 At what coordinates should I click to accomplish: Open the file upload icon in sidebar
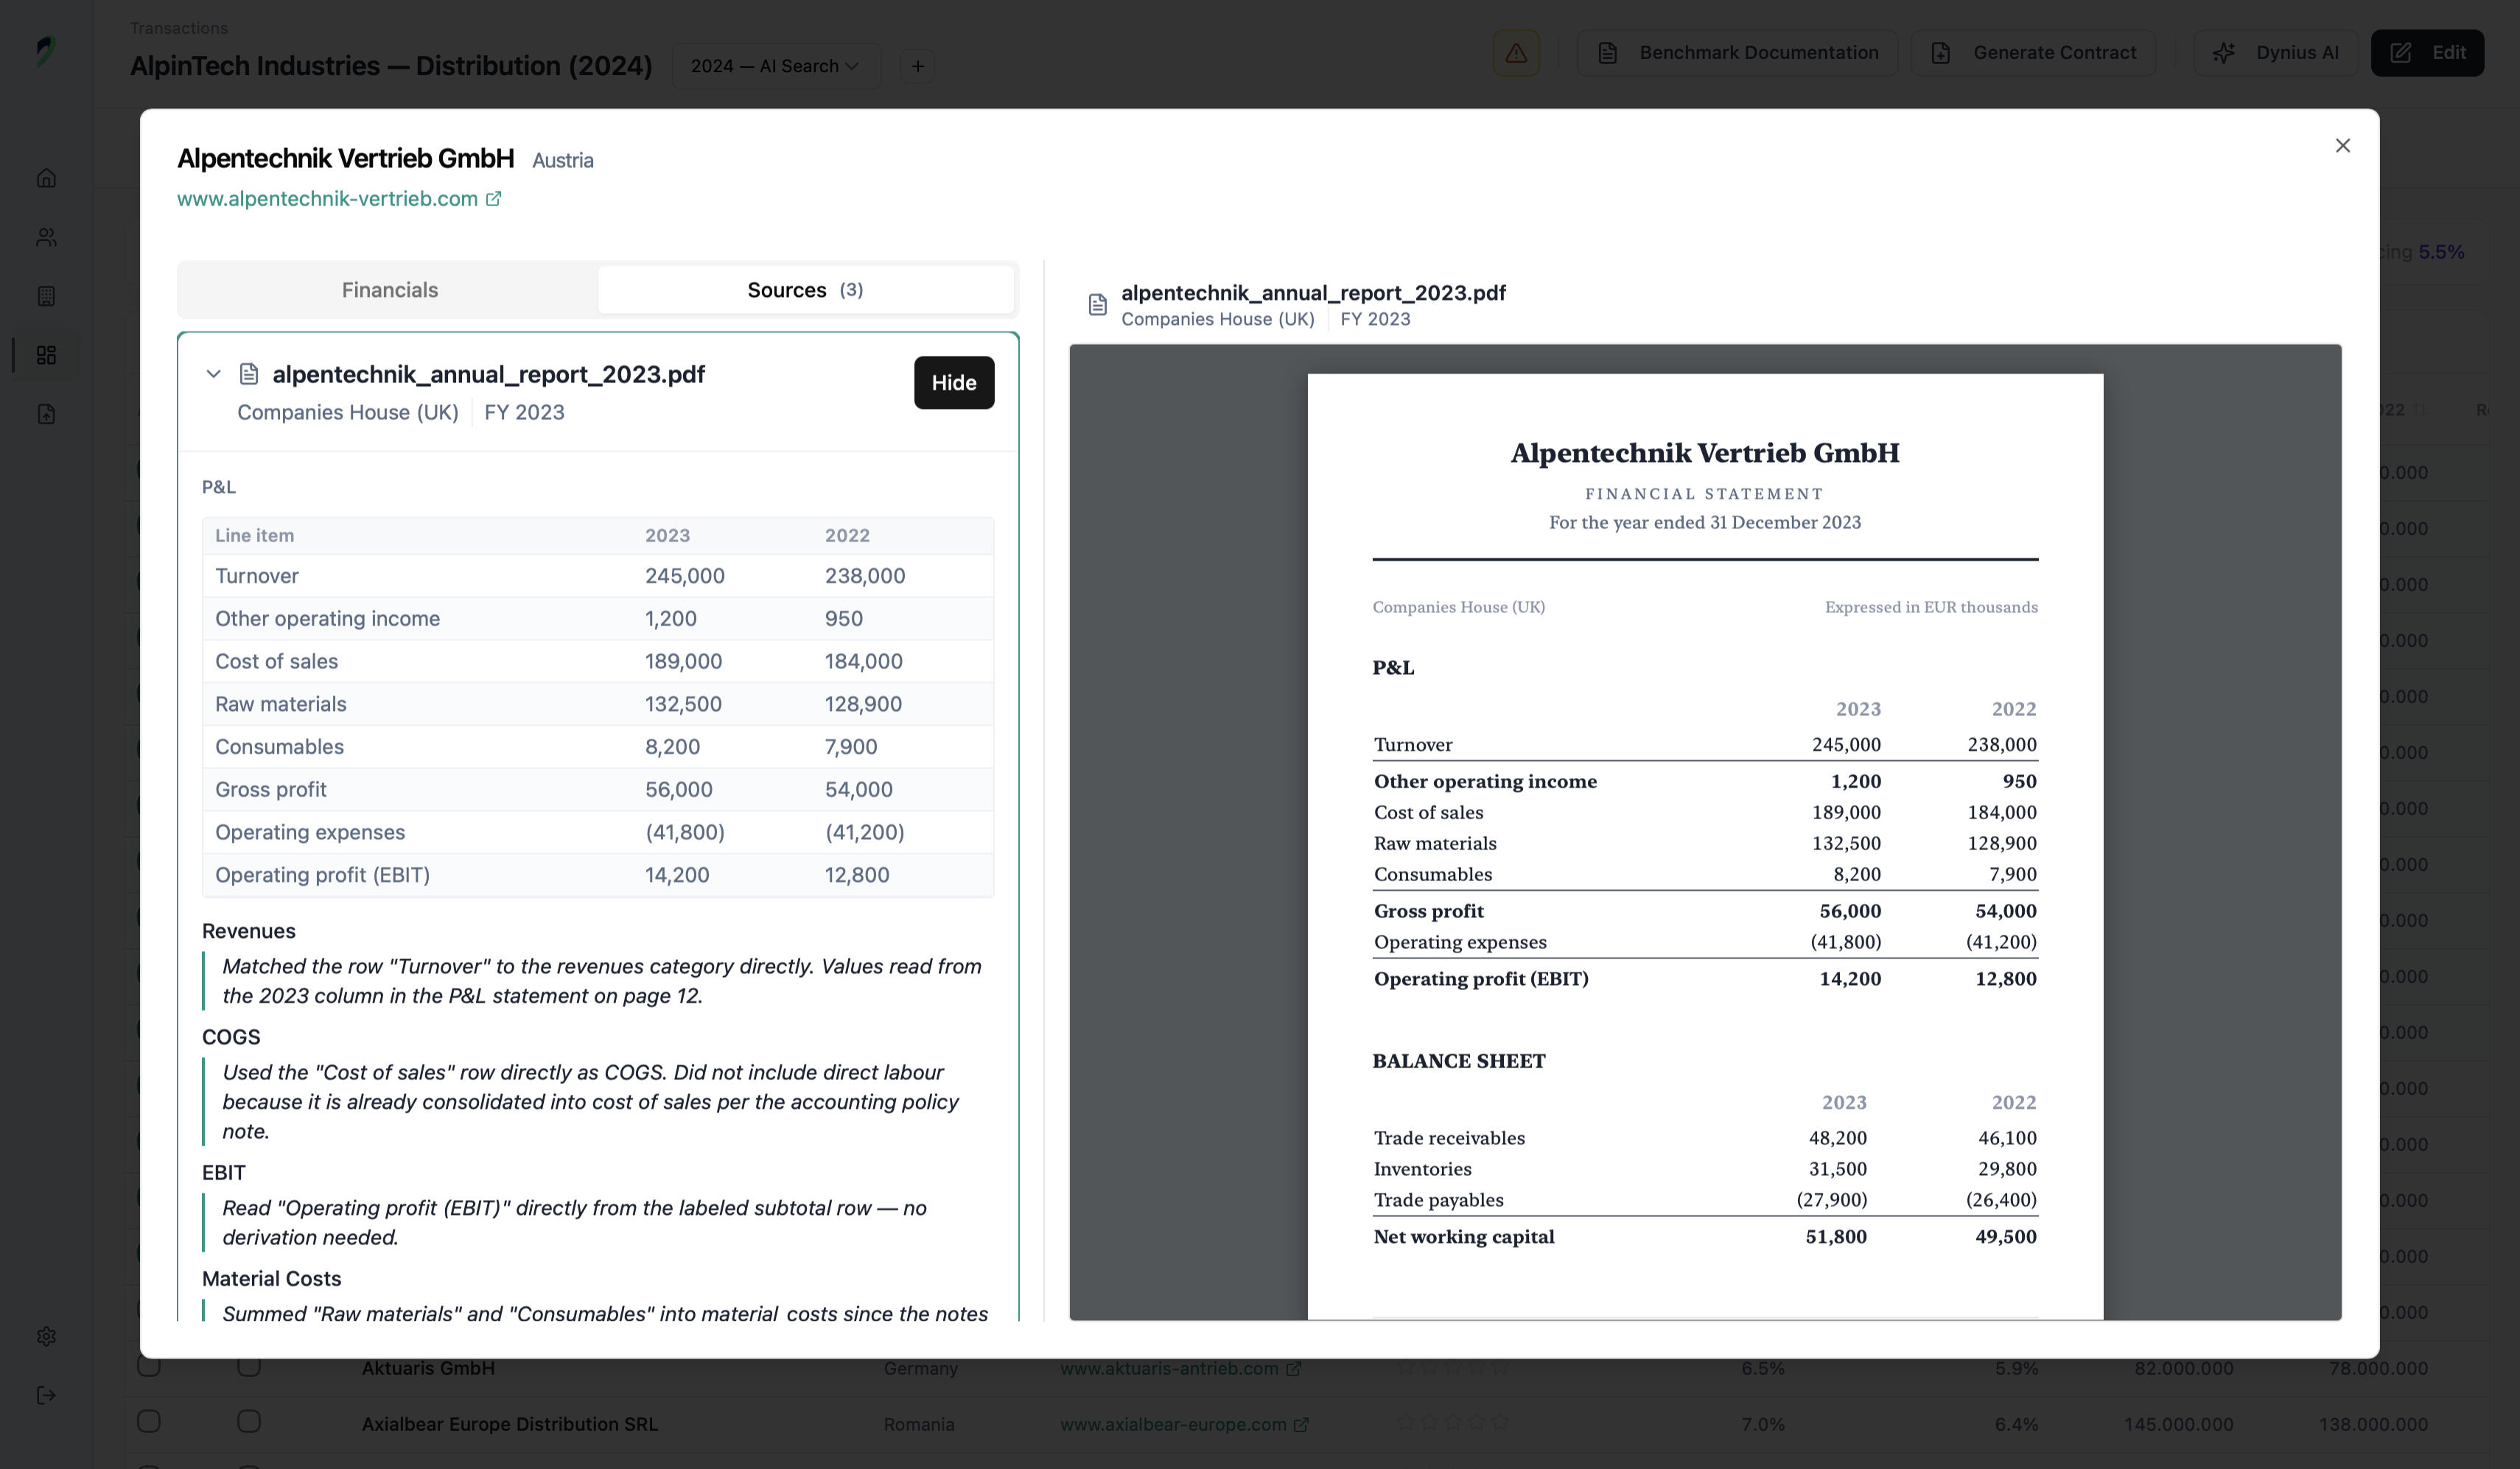[x=46, y=414]
